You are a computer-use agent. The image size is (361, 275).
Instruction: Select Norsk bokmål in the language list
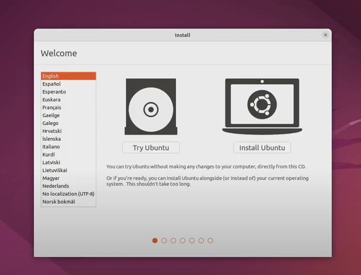tap(68, 202)
